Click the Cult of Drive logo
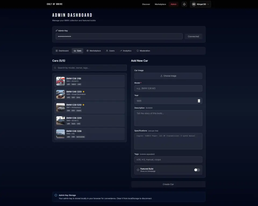The height and width of the screenshot is (206, 258). [55, 4]
